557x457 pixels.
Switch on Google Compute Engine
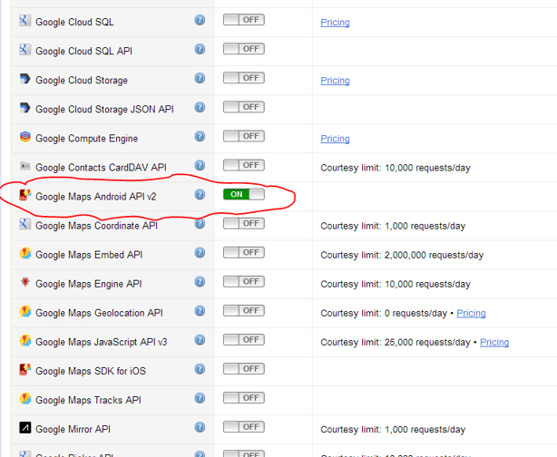point(244,136)
